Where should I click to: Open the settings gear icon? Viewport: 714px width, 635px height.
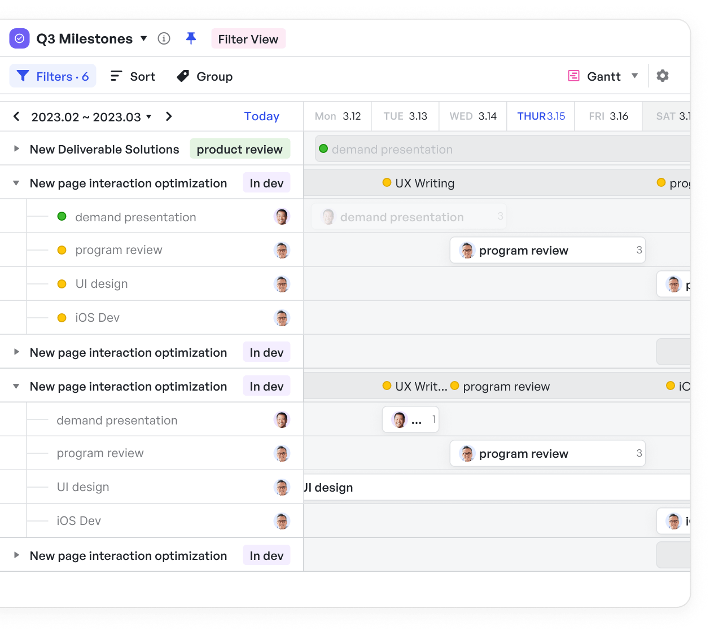(663, 76)
